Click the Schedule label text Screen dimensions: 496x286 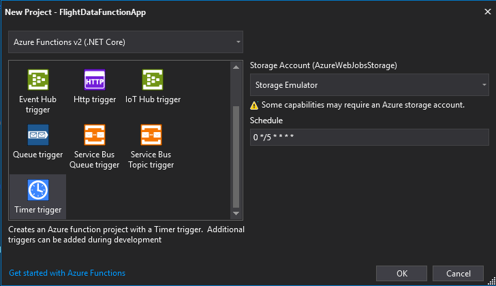click(266, 121)
